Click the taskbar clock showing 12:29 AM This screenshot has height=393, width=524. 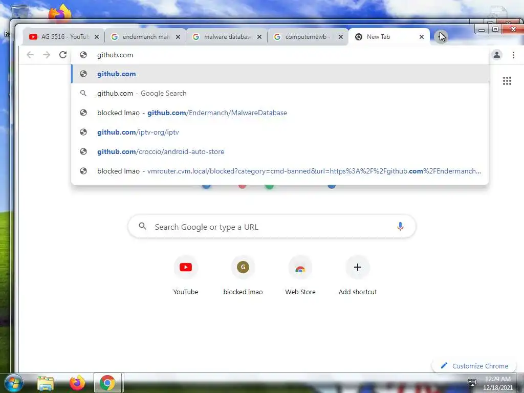497,383
